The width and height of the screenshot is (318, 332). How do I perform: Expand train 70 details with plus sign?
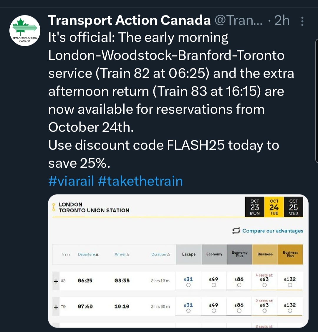(x=56, y=307)
